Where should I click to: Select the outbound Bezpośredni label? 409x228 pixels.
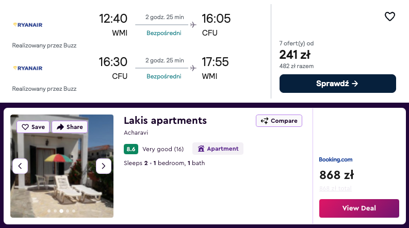point(164,33)
